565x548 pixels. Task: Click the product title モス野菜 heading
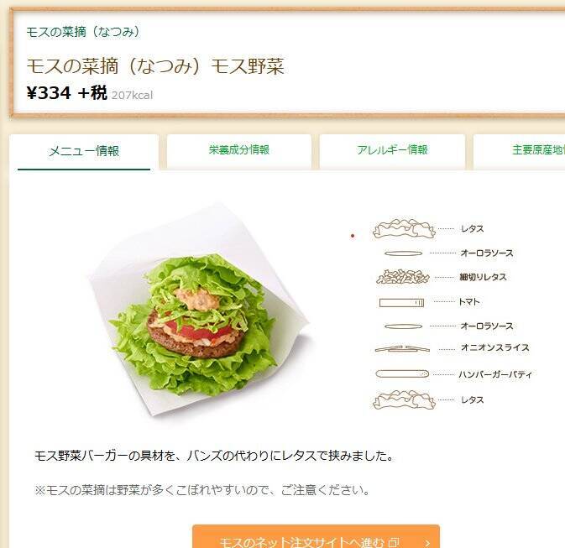155,66
